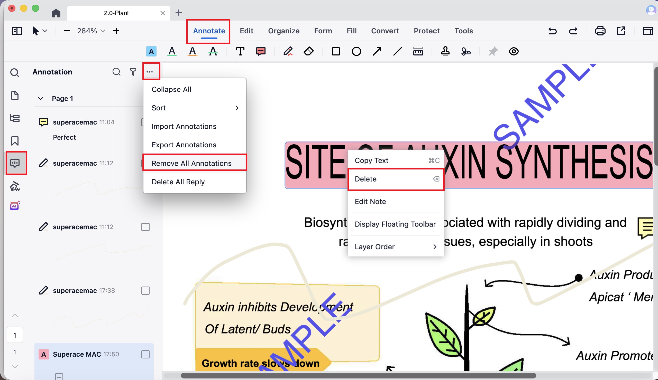This screenshot has width=658, height=380.
Task: Expand the Layer Order submenu
Action: 396,247
